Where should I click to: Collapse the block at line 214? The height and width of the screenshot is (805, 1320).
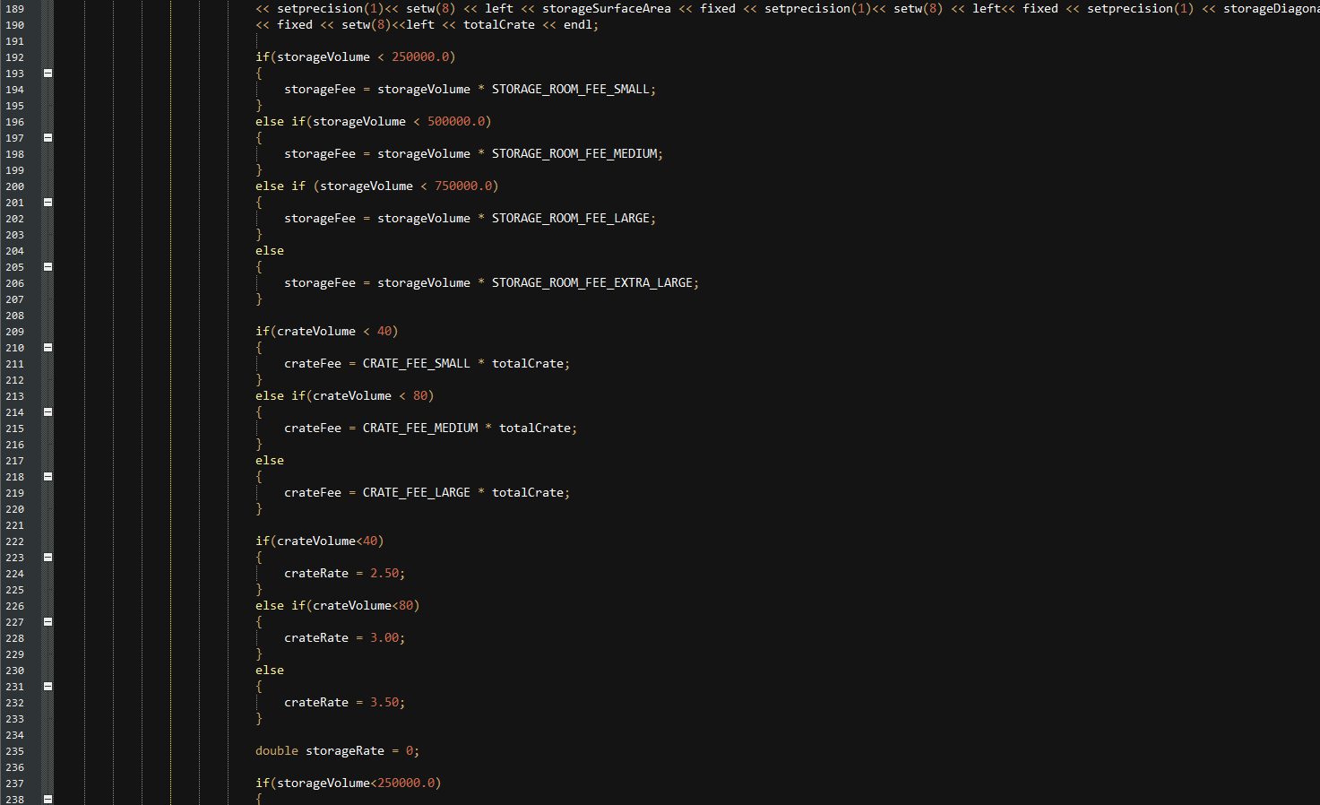pyautogui.click(x=47, y=411)
